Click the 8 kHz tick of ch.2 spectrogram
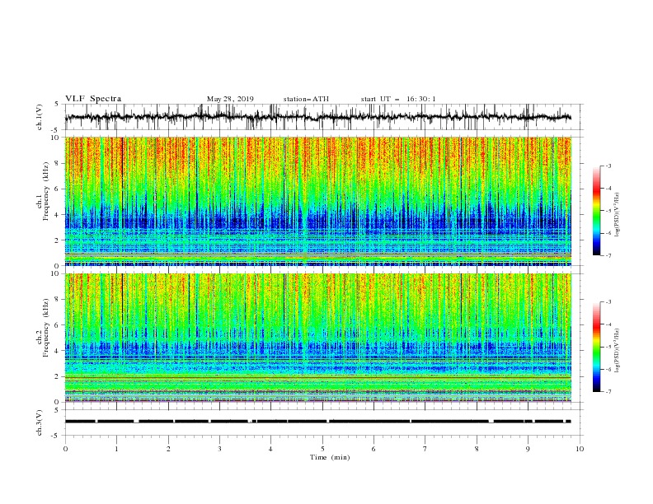653x504 pixels. pyautogui.click(x=57, y=300)
